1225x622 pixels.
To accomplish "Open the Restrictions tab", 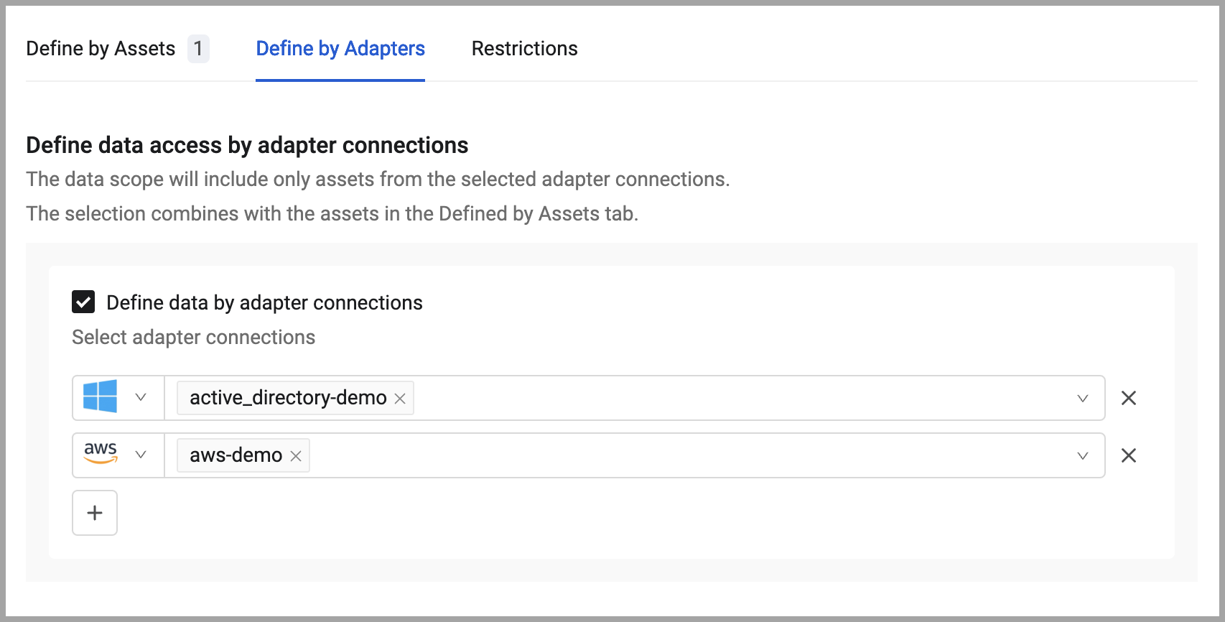I will click(x=525, y=49).
